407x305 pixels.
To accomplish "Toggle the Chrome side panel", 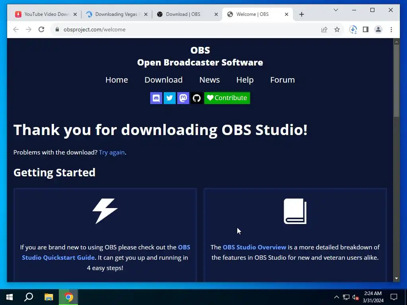I will click(366, 29).
